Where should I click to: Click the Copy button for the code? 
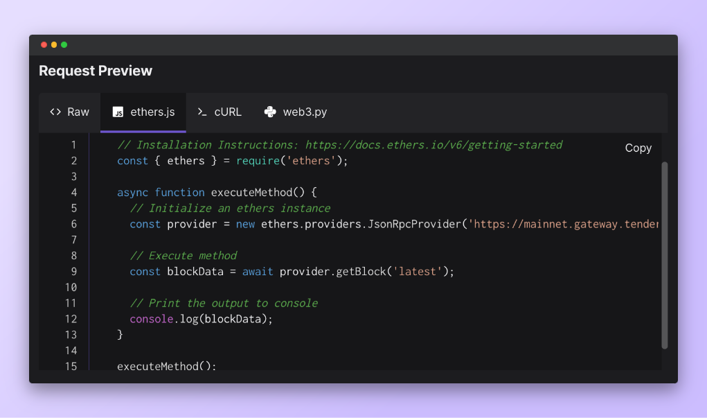(637, 148)
